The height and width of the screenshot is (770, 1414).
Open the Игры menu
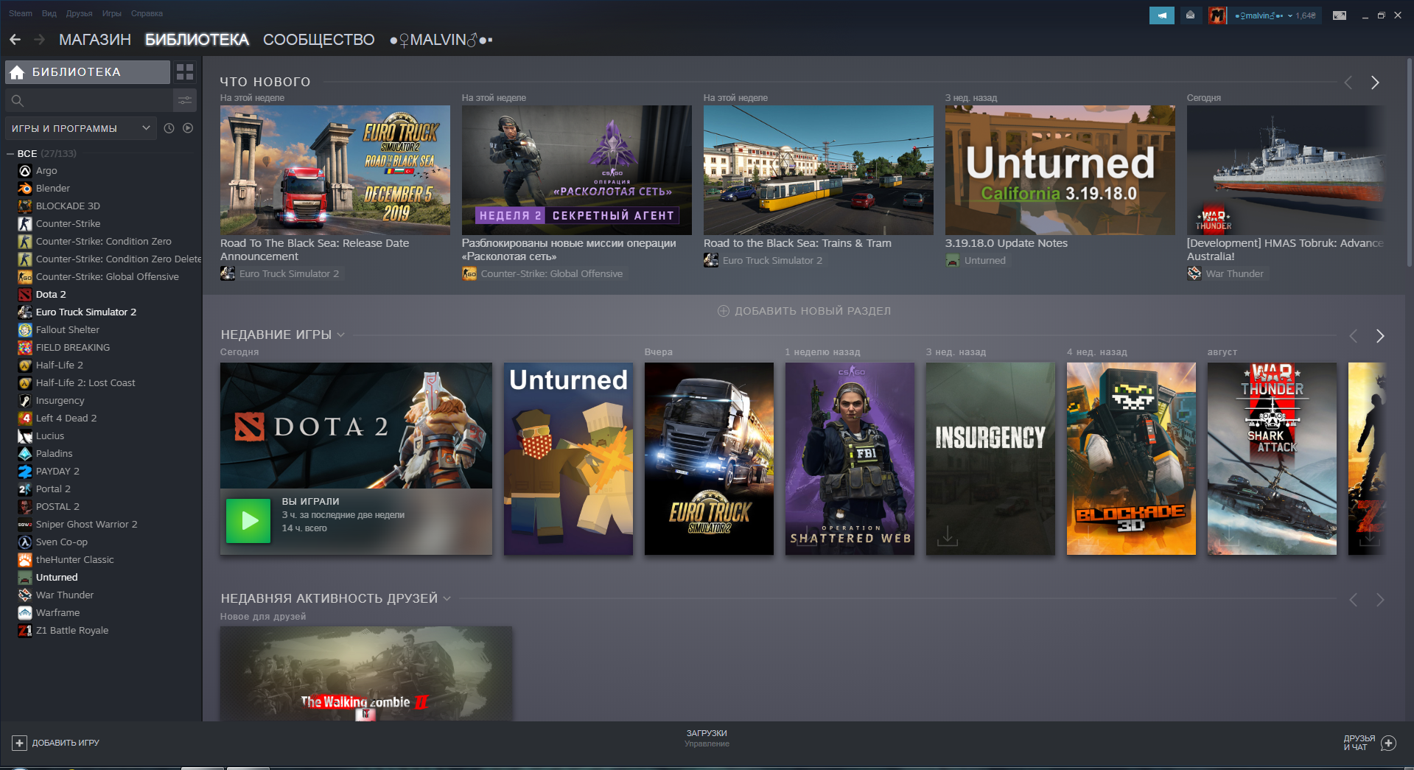point(112,13)
